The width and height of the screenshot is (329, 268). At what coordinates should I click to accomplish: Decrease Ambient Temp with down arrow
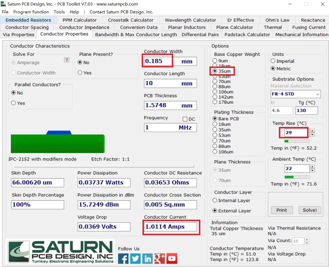click(312, 171)
